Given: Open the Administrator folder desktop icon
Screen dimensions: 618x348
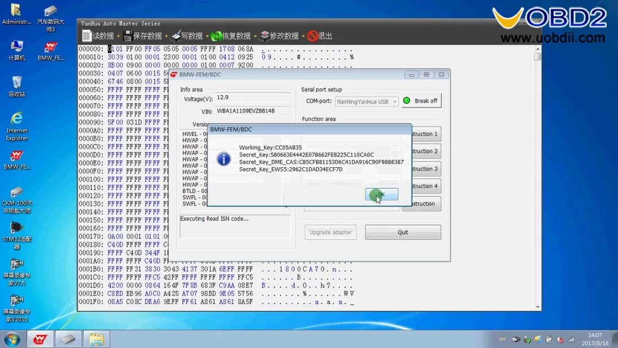Looking at the screenshot, I should point(16,14).
